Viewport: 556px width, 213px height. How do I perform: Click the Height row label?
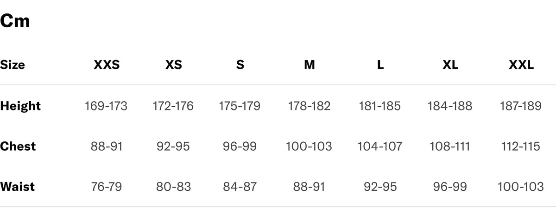coord(20,106)
